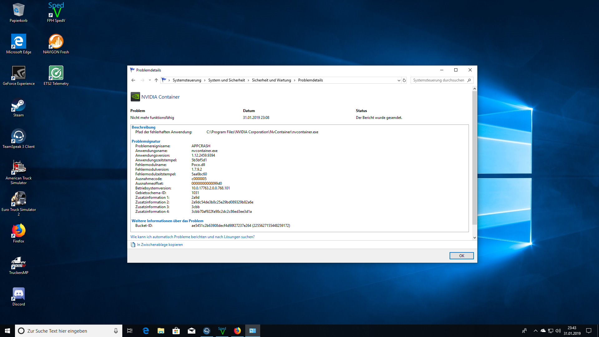599x337 pixels.
Task: Click the Firefox taskbar icon
Action: (237, 331)
